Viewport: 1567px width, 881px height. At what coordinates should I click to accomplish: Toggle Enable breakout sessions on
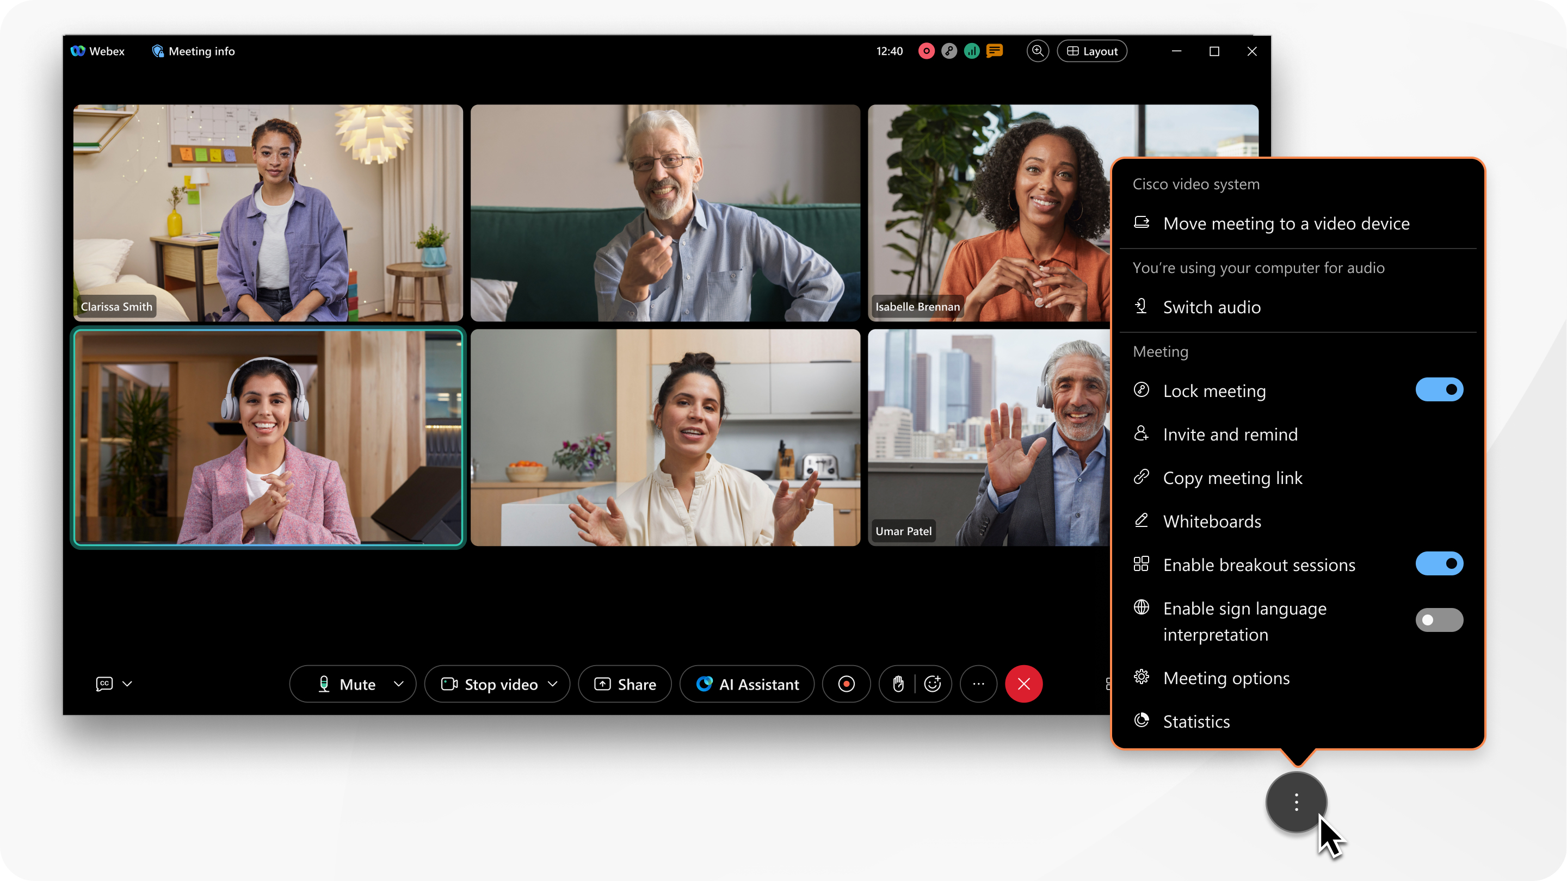pos(1440,563)
